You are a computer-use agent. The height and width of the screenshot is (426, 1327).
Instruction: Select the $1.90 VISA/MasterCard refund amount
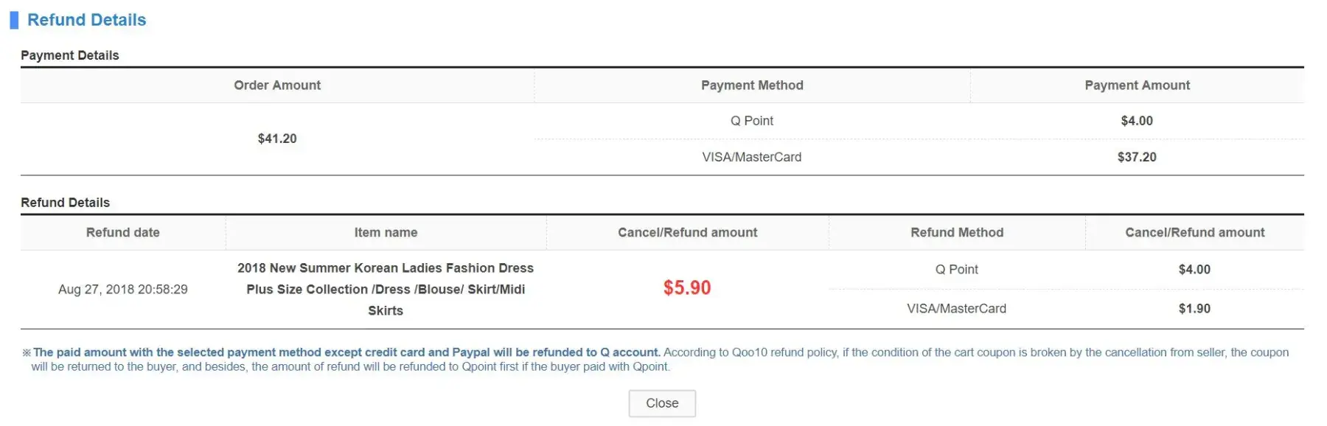[x=1194, y=309]
